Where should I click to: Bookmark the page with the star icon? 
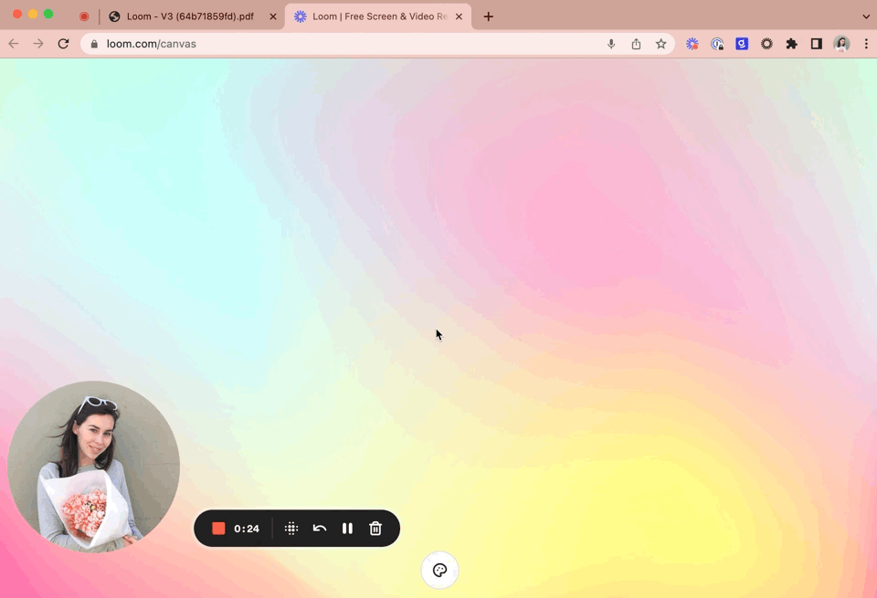(x=660, y=43)
